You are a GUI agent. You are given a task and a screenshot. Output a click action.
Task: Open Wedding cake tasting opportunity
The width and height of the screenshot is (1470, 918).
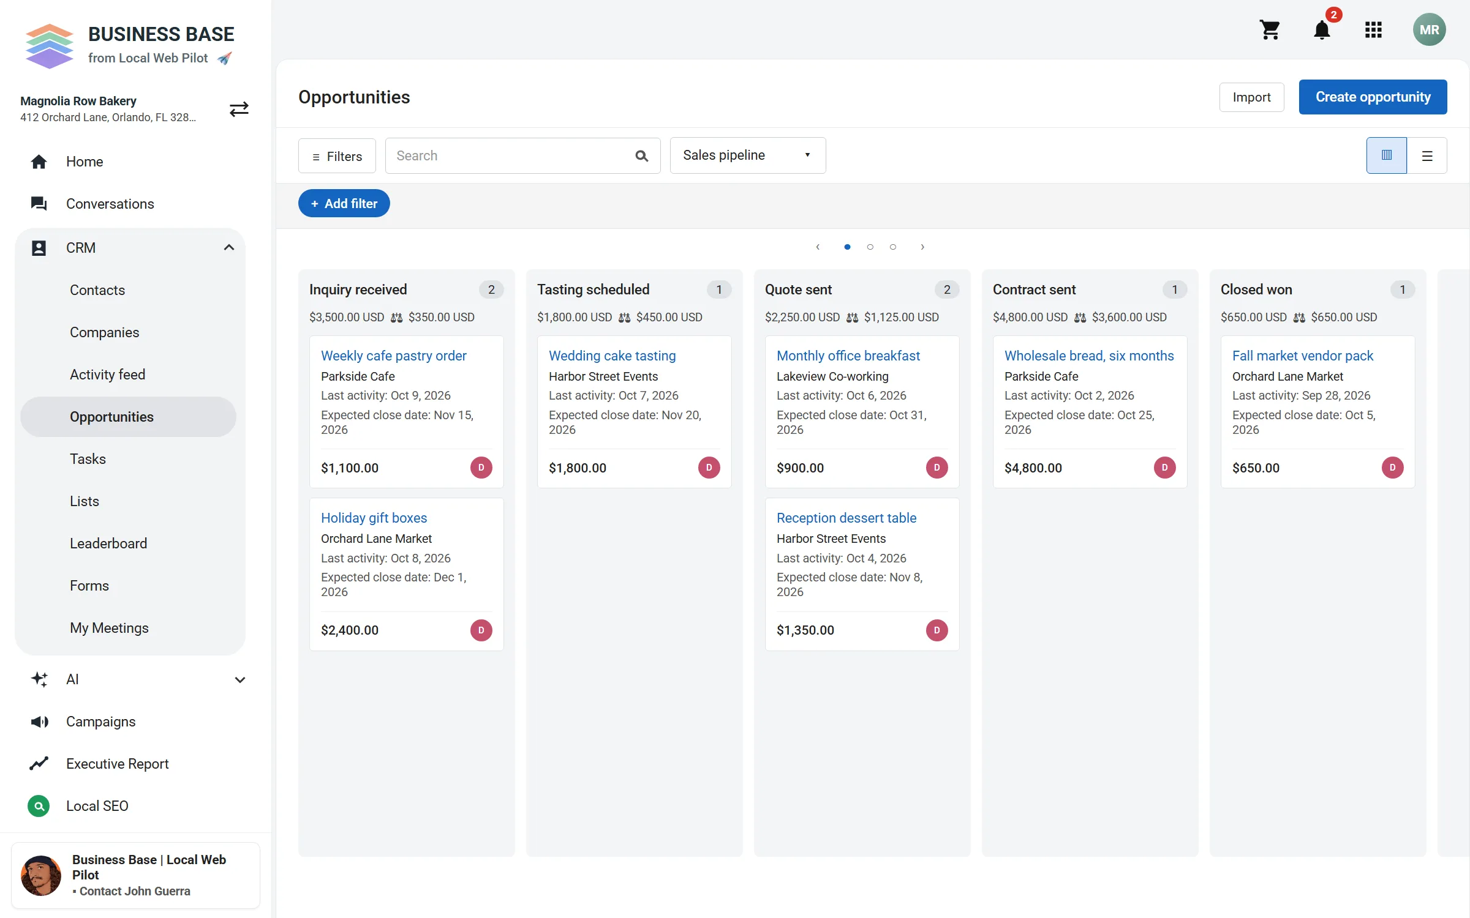click(x=612, y=356)
